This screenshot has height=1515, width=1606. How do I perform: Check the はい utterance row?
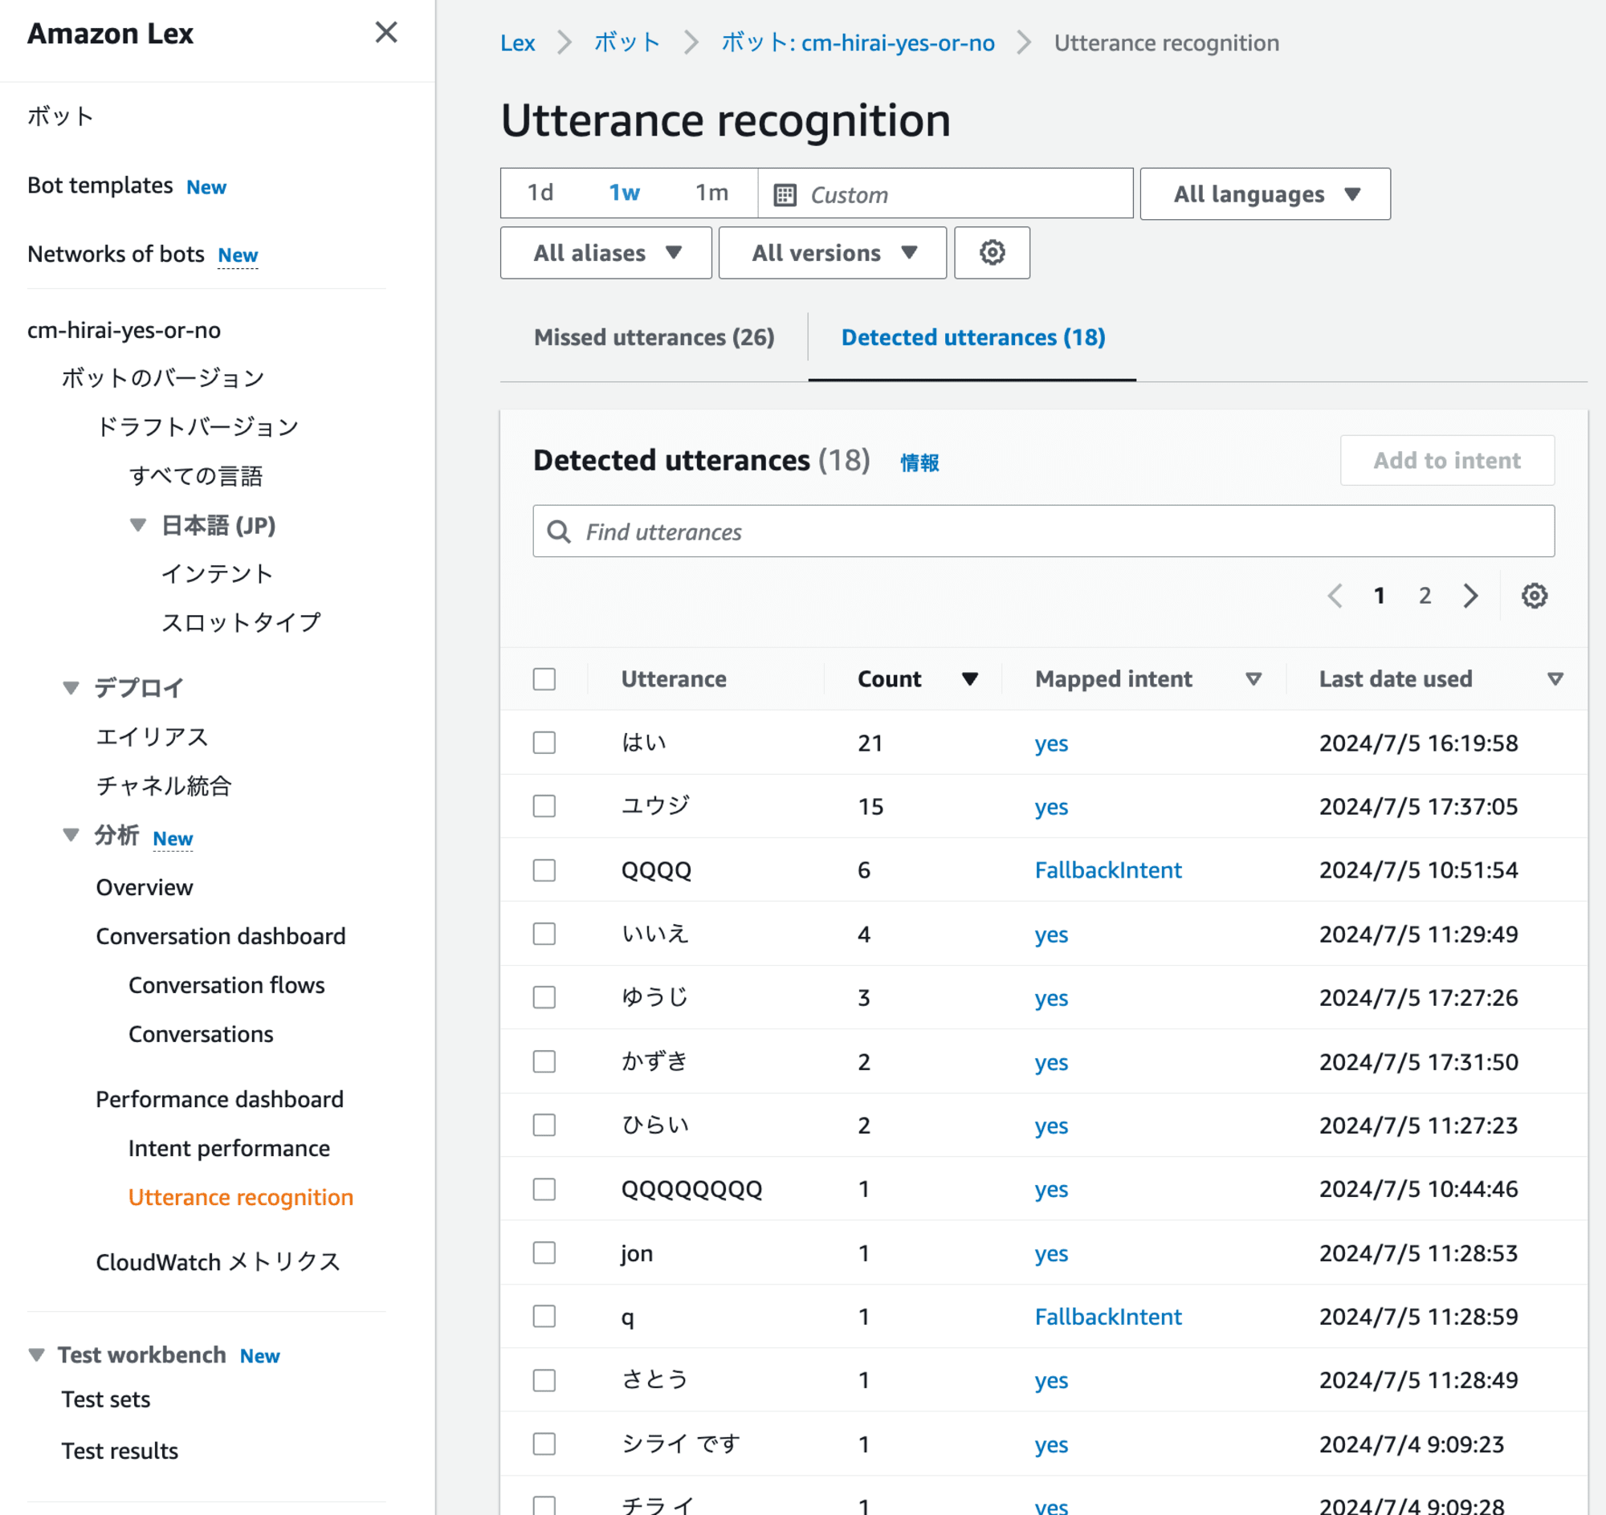(x=544, y=743)
